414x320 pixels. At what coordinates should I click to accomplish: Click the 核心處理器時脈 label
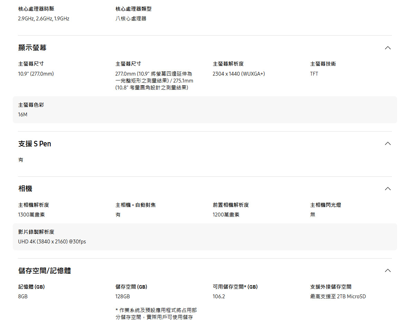pyautogui.click(x=36, y=9)
